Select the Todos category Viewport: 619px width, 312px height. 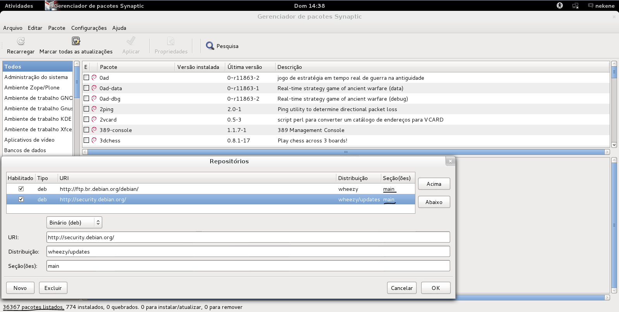click(x=38, y=67)
